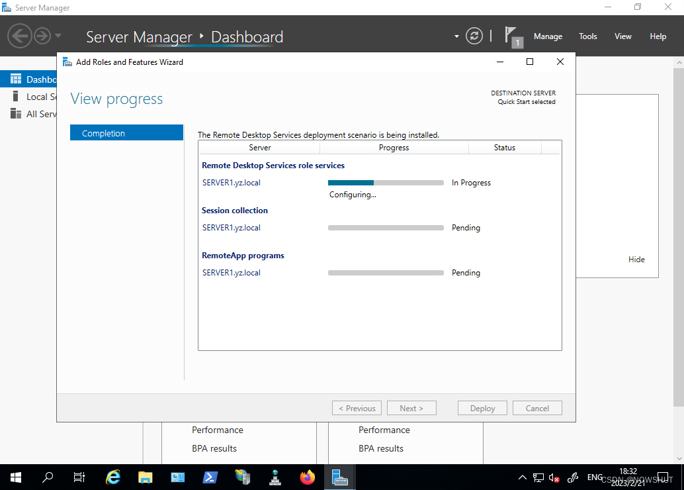
Task: Open taskbar Search icon
Action: [x=48, y=477]
